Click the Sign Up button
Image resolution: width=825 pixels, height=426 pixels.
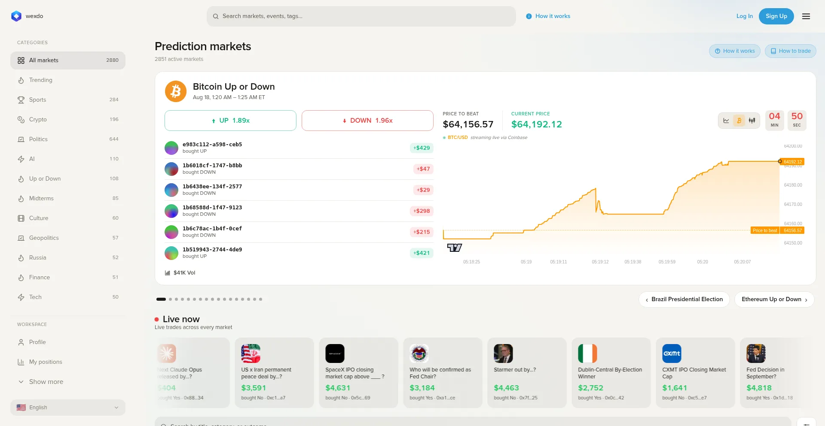coord(776,16)
